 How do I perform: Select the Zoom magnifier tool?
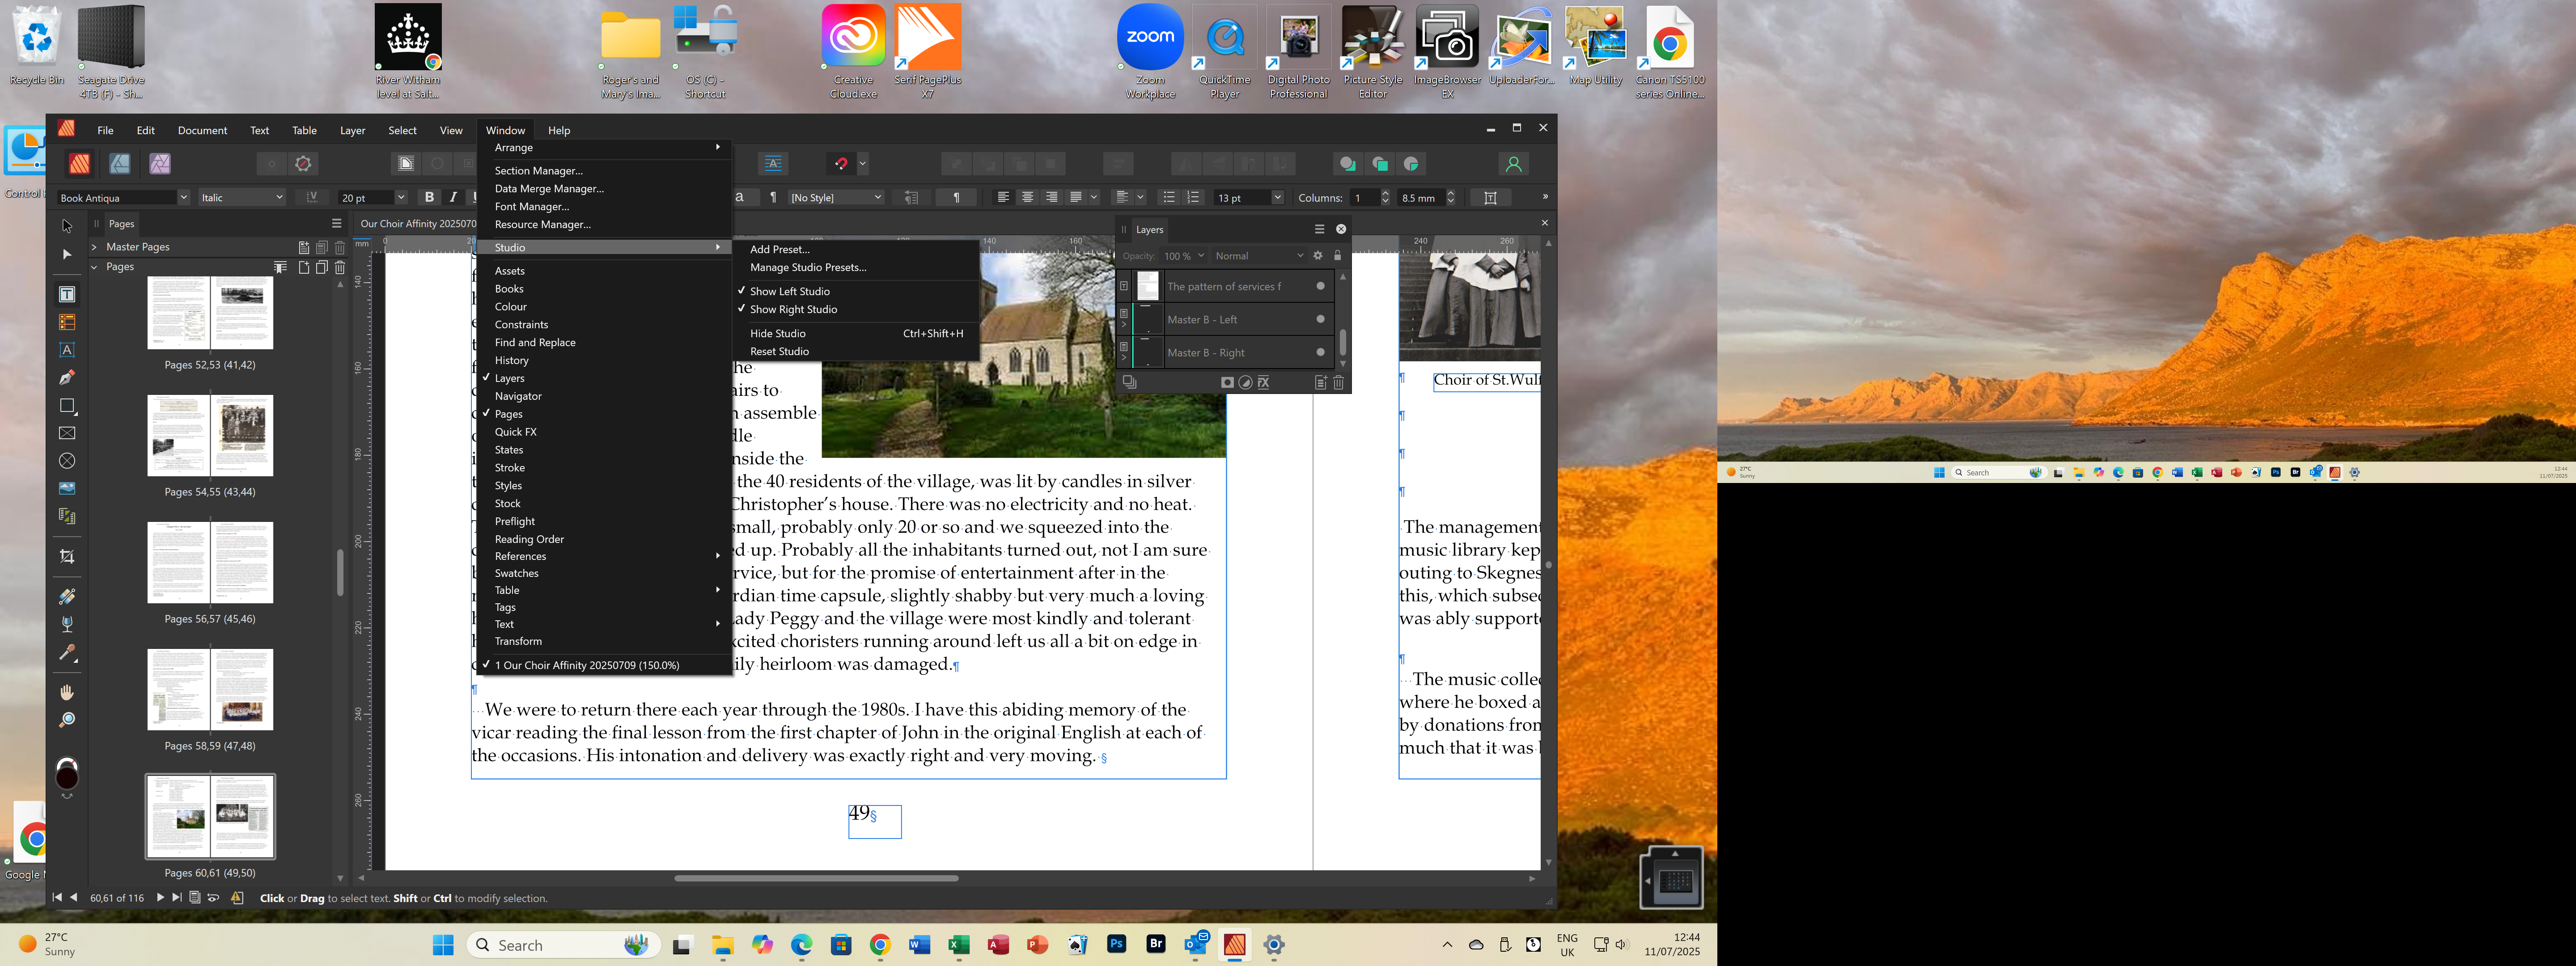(67, 720)
